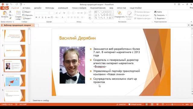Select the triangle shape in shapes gallery
The height and width of the screenshot is (109, 193).
pos(96,15)
